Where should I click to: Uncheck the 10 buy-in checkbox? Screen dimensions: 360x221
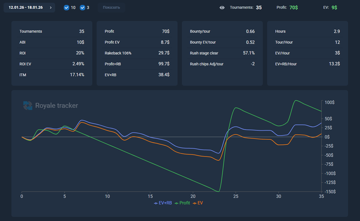[x=66, y=8]
